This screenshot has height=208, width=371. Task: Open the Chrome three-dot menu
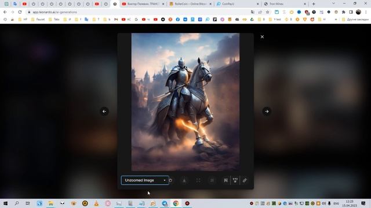click(x=366, y=12)
